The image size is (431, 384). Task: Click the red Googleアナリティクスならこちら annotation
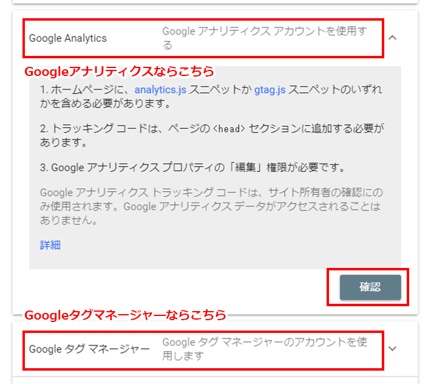(x=119, y=72)
